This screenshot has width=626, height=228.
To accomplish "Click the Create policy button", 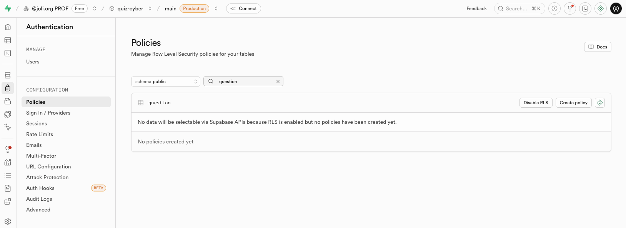I will pyautogui.click(x=573, y=103).
